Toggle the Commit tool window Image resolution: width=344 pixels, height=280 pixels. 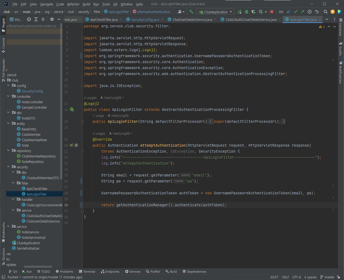(4, 45)
